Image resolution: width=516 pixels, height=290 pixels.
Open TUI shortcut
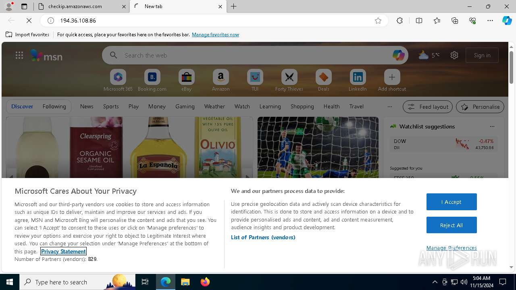tap(255, 81)
